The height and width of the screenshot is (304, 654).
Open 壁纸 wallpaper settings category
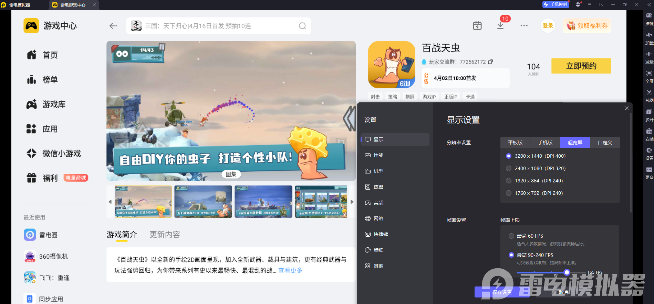pos(395,250)
